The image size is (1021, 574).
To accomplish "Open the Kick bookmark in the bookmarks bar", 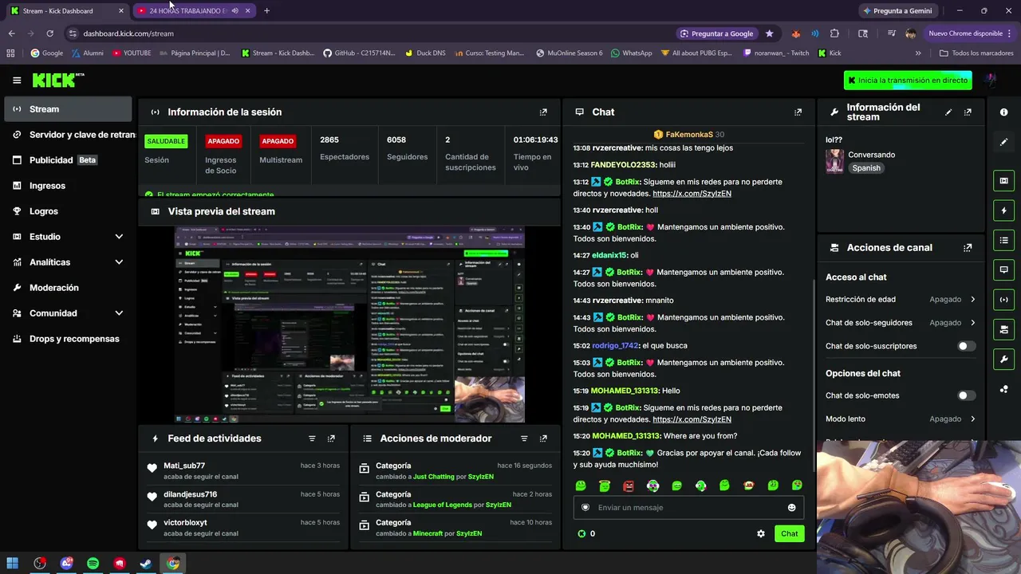I will 830,53.
